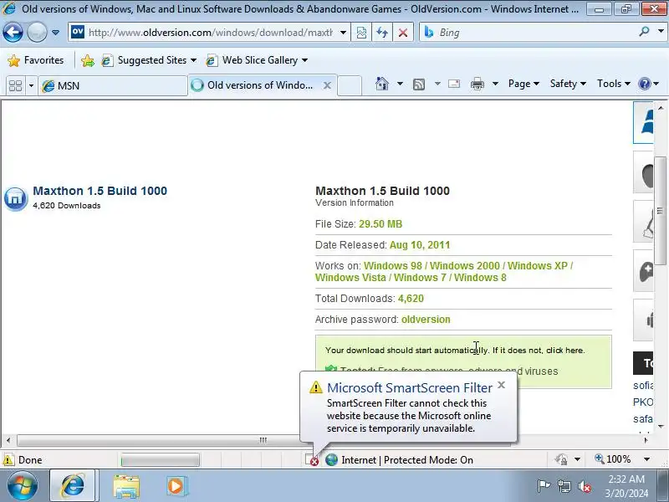Click the SmartScreen Filter warning icon
Screen dimensions: 669x502
[x=316, y=387]
